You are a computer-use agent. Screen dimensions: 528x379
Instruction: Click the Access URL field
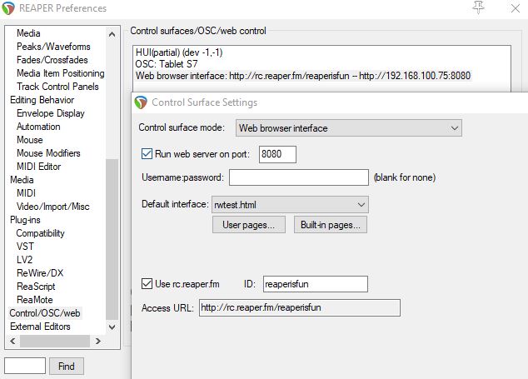click(x=299, y=307)
